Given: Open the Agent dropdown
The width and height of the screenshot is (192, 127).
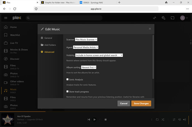Looking at the screenshot, I should point(86,47).
